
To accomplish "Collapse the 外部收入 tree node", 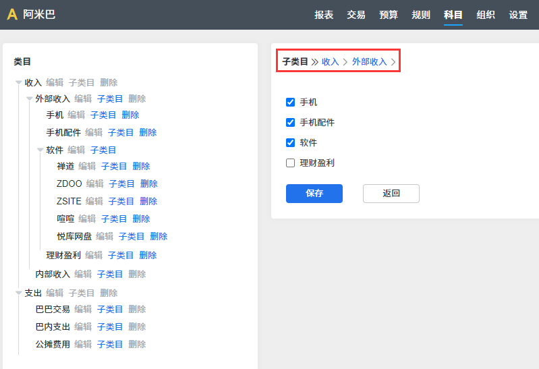I will (x=29, y=99).
